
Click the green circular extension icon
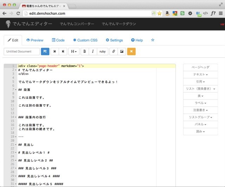[x=182, y=13]
